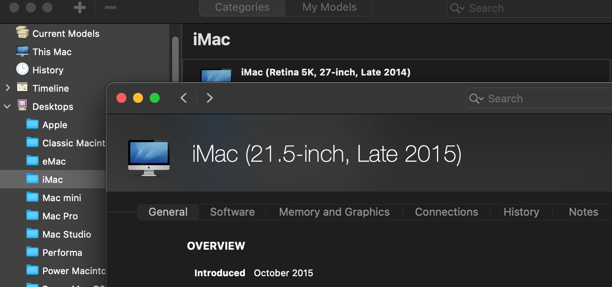Click the minus toolbar button
The image size is (612, 287).
coord(110,7)
